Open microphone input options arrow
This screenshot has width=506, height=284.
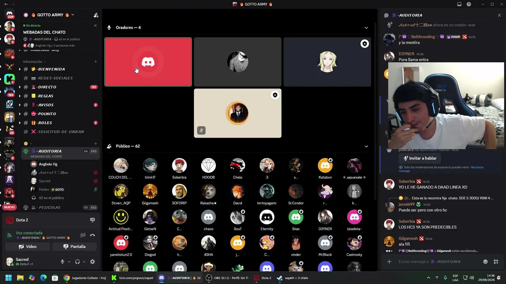point(69,262)
